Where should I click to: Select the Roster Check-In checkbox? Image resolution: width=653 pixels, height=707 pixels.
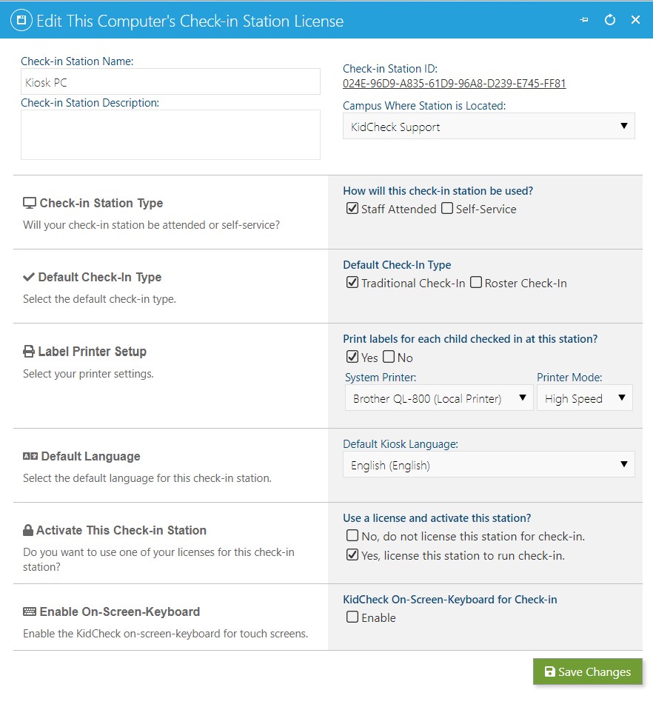(476, 282)
